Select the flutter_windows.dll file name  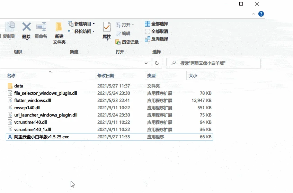(33, 100)
